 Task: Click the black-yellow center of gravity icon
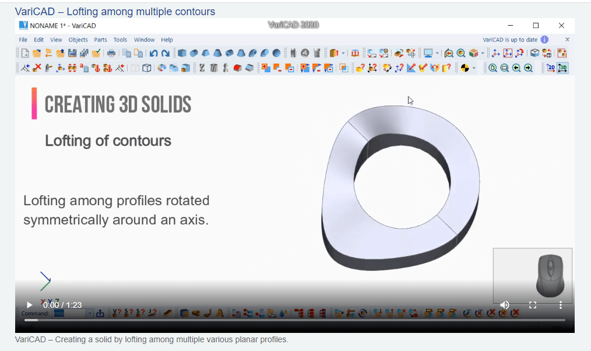click(465, 68)
